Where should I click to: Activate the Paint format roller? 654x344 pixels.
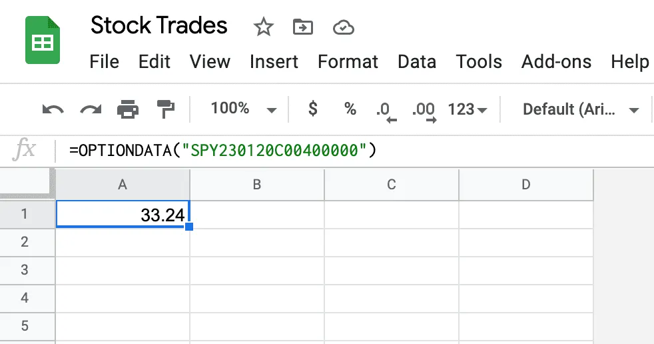(x=166, y=109)
